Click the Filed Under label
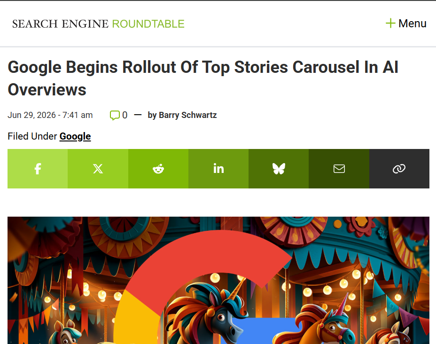Image resolution: width=436 pixels, height=344 pixels. pos(32,136)
